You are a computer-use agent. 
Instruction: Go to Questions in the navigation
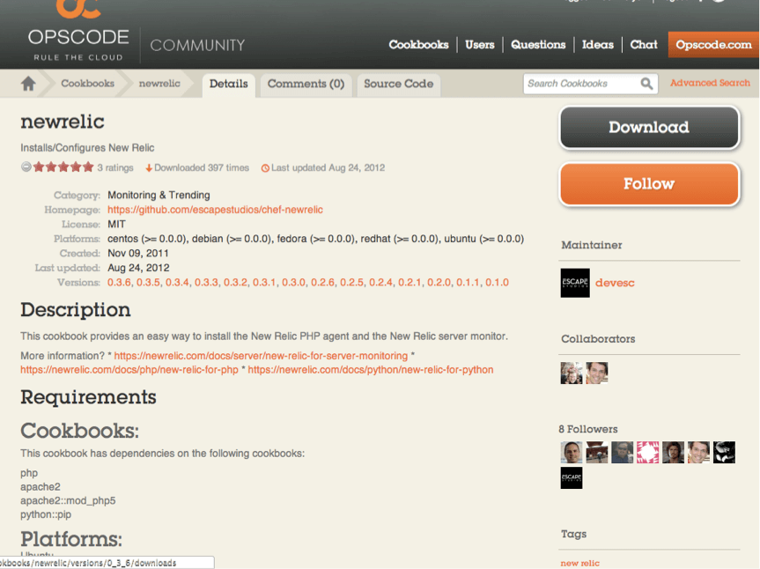[538, 45]
